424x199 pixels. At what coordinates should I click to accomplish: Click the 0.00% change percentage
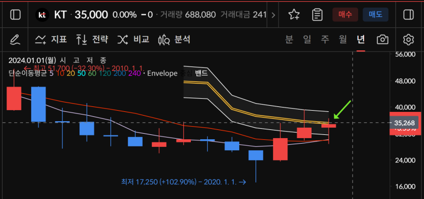[x=125, y=15]
